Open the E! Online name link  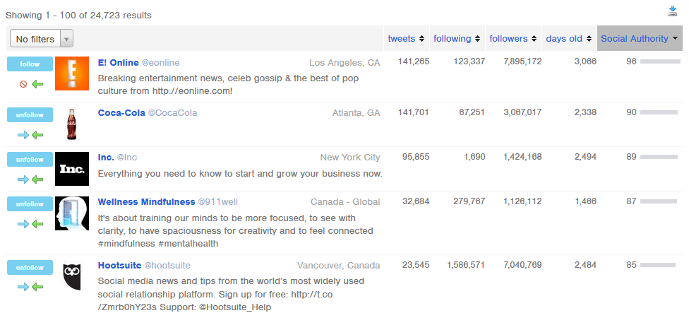(118, 63)
